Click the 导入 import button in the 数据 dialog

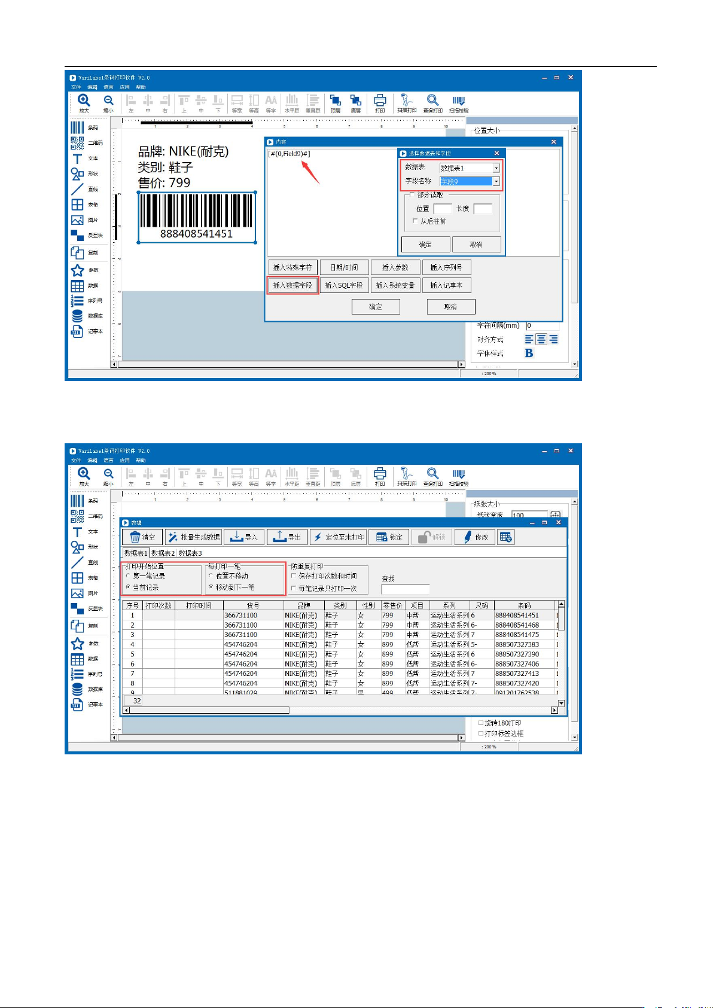[245, 537]
